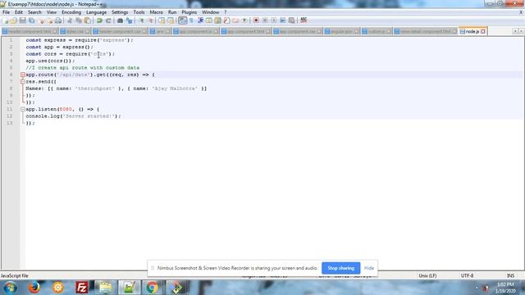Click the Stop sharing button
The image size is (525, 295).
coord(341,268)
